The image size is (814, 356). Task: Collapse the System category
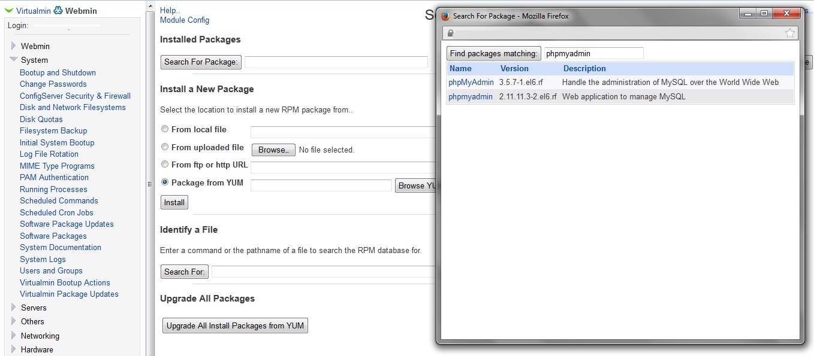click(x=14, y=60)
